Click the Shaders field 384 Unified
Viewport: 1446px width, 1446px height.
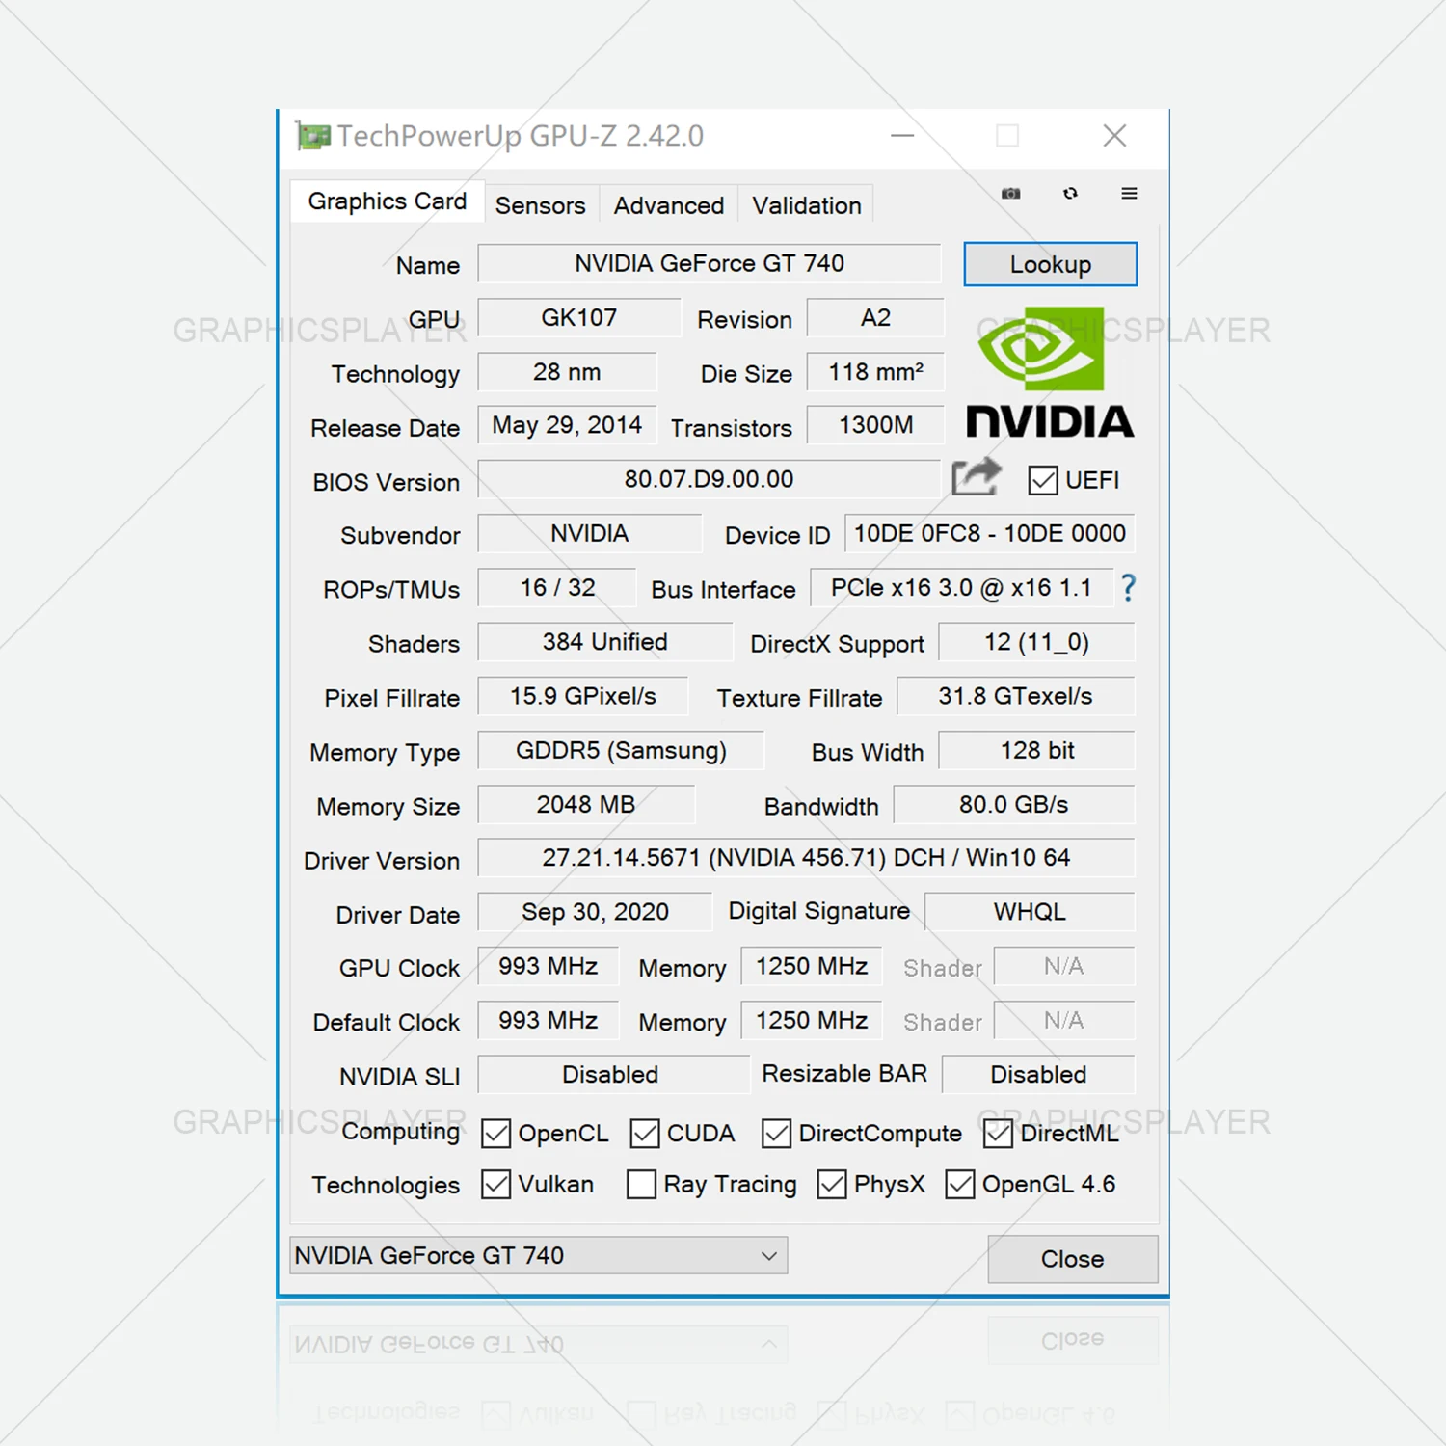(x=605, y=642)
